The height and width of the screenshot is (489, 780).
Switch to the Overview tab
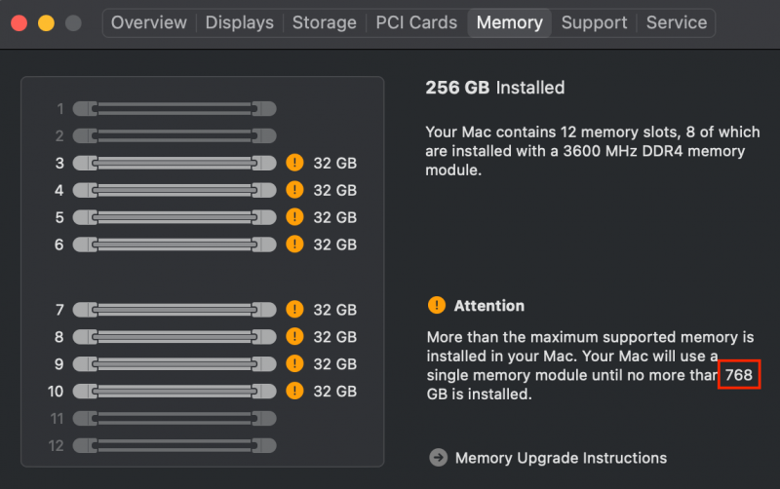(x=148, y=22)
